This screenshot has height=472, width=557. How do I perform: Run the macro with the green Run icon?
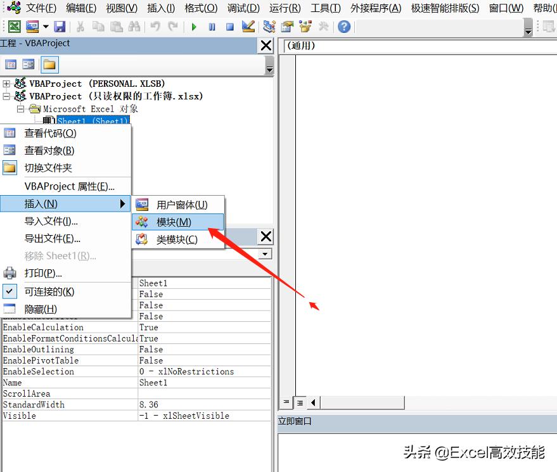[x=194, y=27]
